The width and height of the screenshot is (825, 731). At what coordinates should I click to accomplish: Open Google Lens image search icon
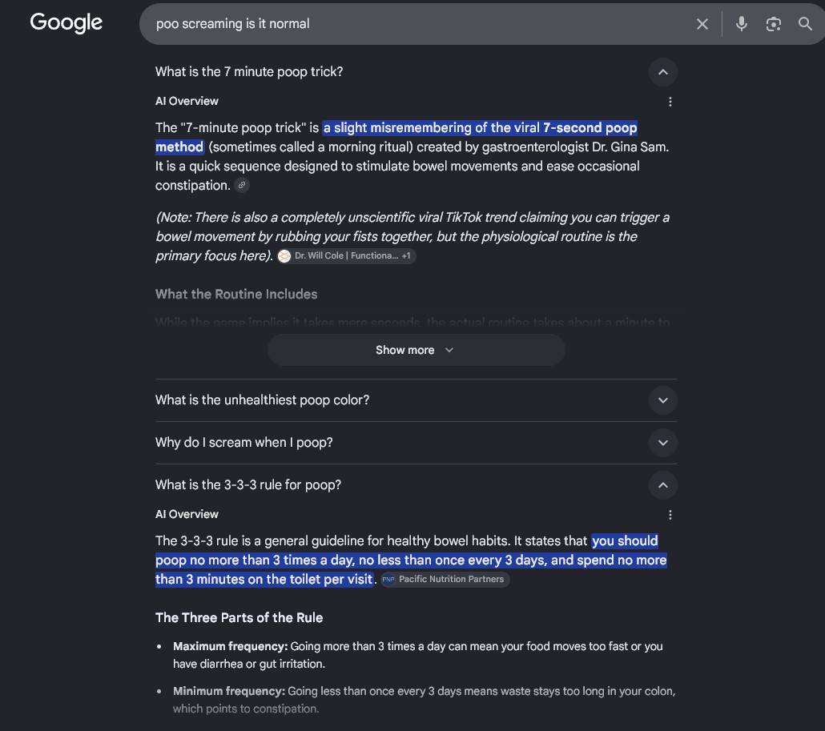(x=774, y=24)
